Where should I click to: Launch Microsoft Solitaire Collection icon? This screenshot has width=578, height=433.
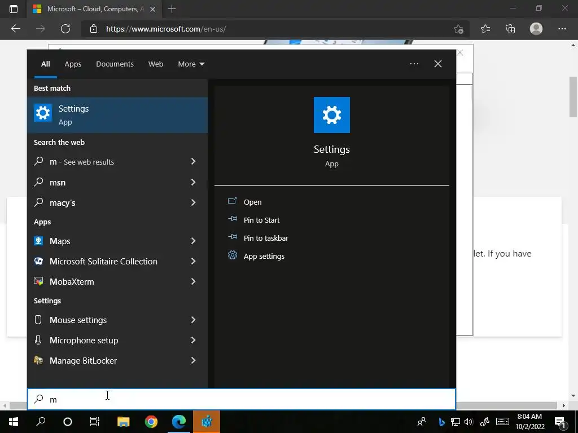click(x=38, y=261)
